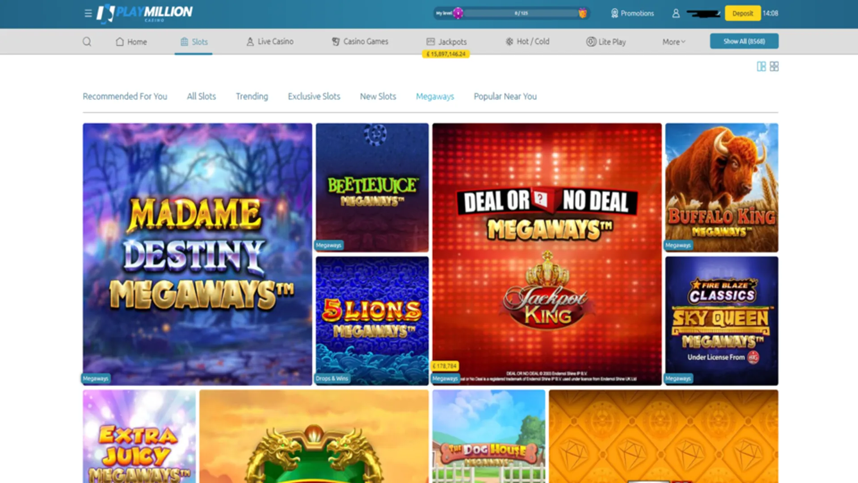Open the user account profile icon
Image resolution: width=858 pixels, height=483 pixels.
676,13
